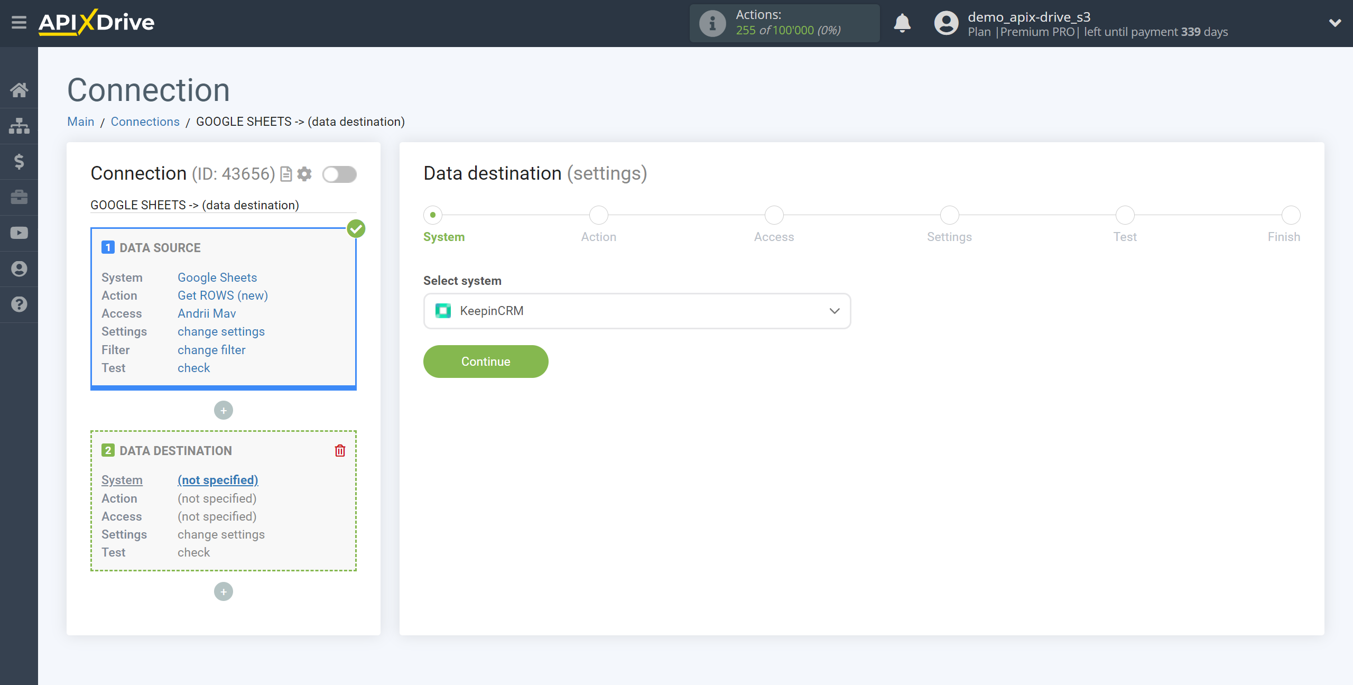Screen dimensions: 1353x685
Task: Click the delete icon on DATA DESTINATION block
Action: click(341, 450)
